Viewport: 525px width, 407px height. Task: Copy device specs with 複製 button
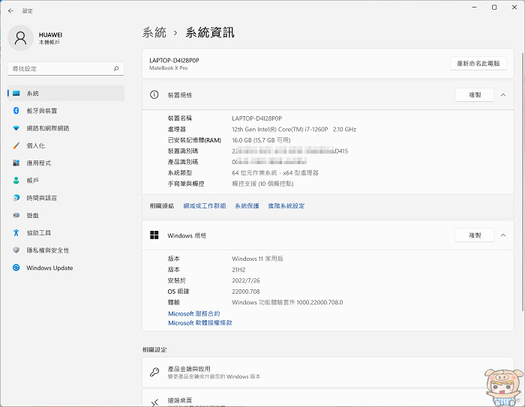pyautogui.click(x=475, y=95)
